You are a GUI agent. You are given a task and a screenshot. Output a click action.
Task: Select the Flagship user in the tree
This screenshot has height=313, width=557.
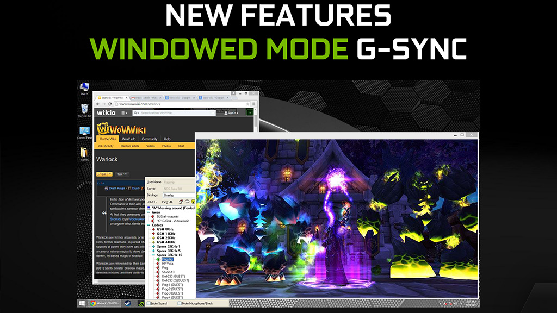point(167,259)
